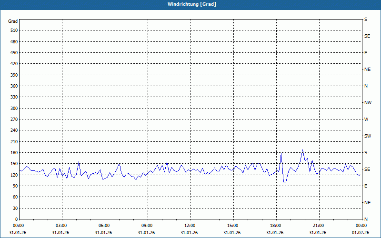The height and width of the screenshot is (238, 381).
Task: Click the Windrichtung [Grad] chart title
Action: pyautogui.click(x=192, y=4)
